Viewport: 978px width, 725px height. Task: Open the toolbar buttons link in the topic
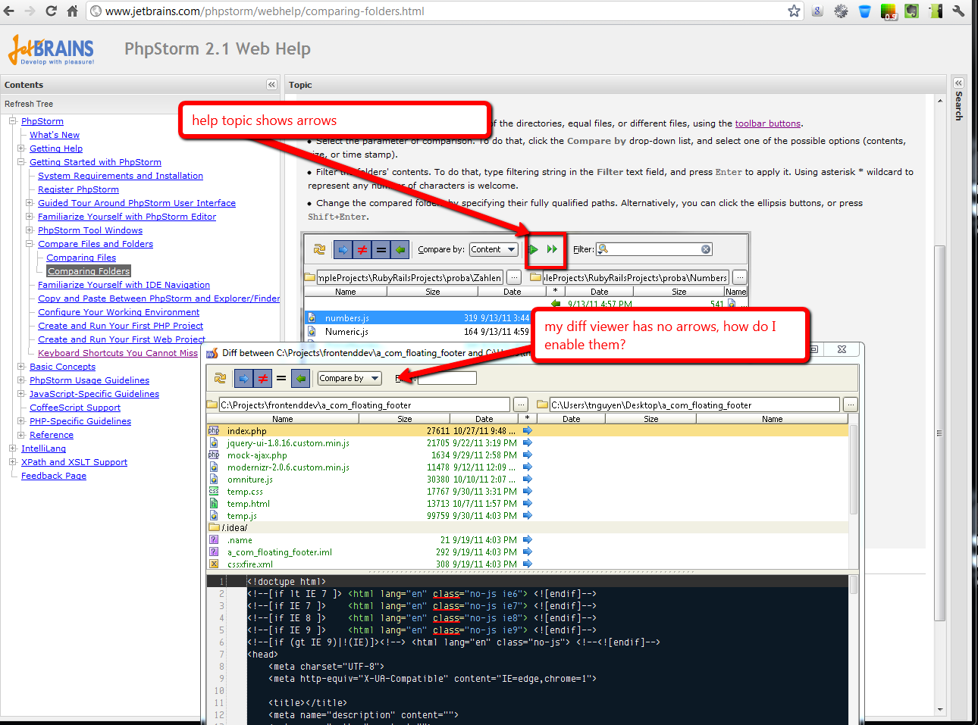click(767, 123)
